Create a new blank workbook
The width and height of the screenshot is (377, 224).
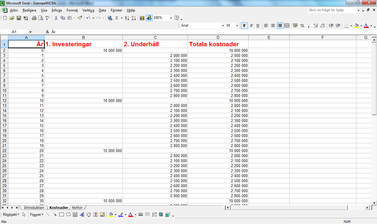5,18
